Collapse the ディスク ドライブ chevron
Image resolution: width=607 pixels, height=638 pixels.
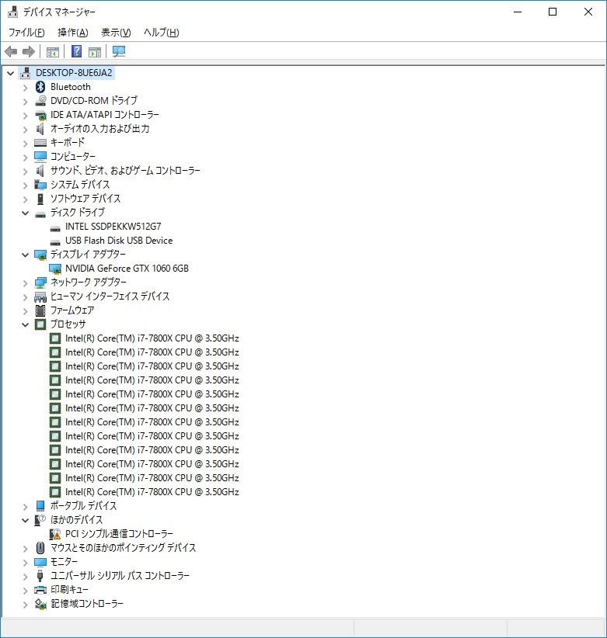click(25, 213)
